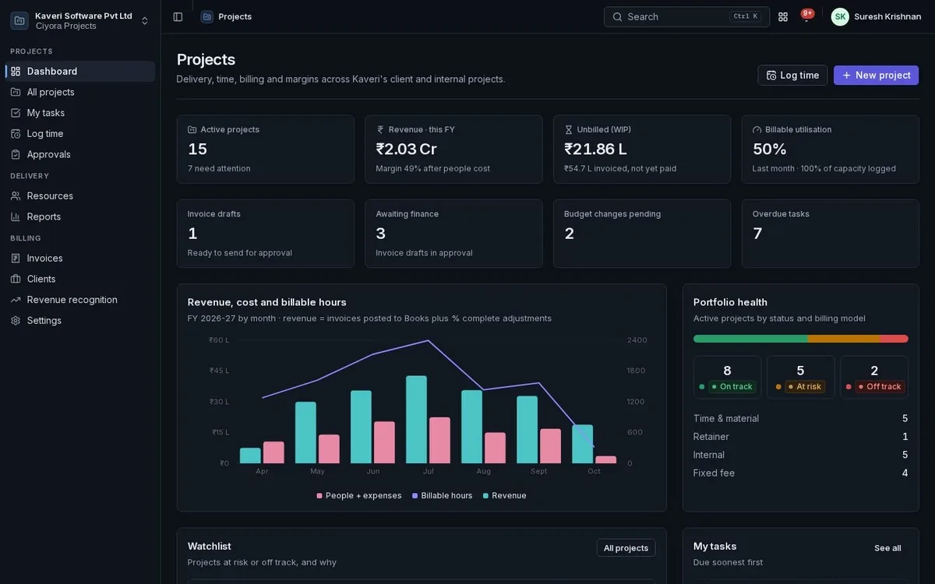The width and height of the screenshot is (935, 584).
Task: Click the Retainer row
Action: coord(801,437)
